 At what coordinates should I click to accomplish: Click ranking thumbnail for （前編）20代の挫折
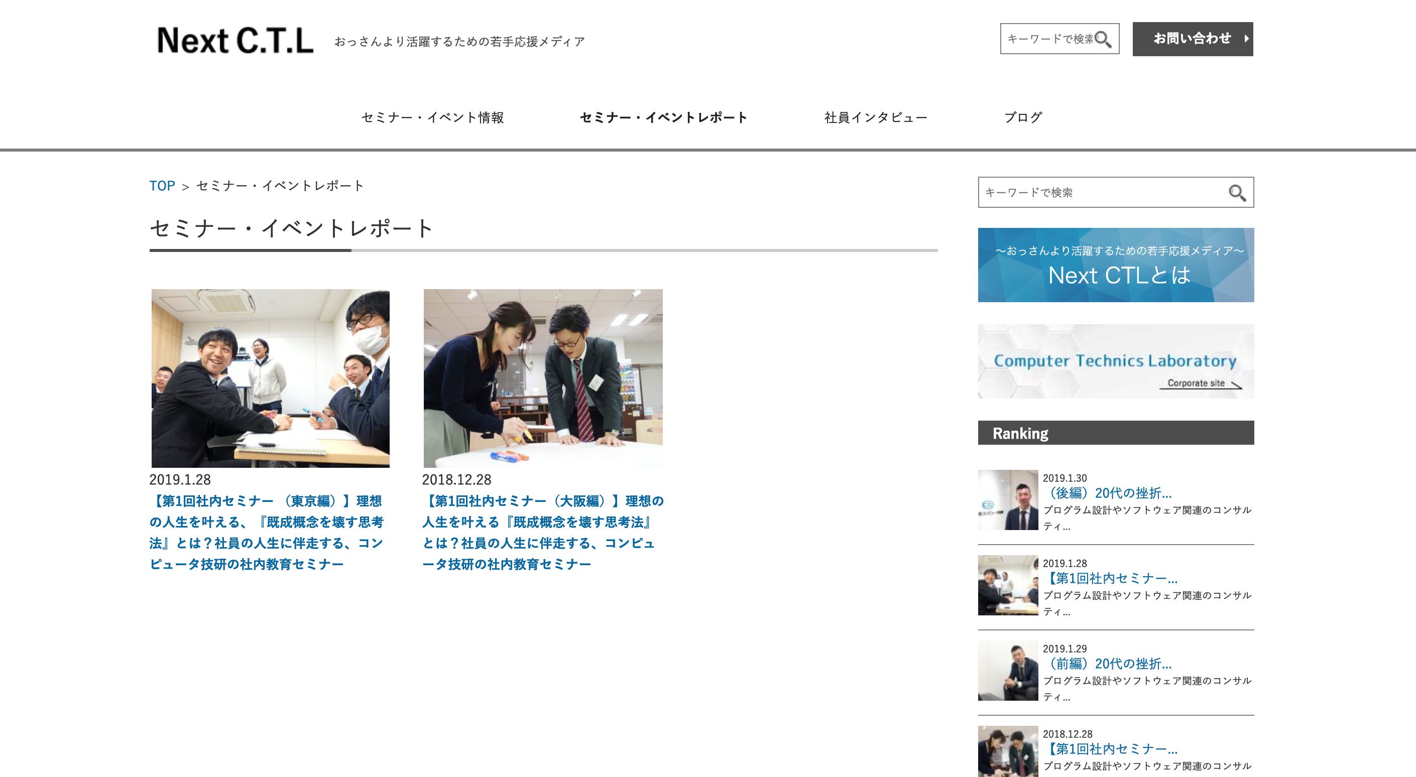(1008, 671)
